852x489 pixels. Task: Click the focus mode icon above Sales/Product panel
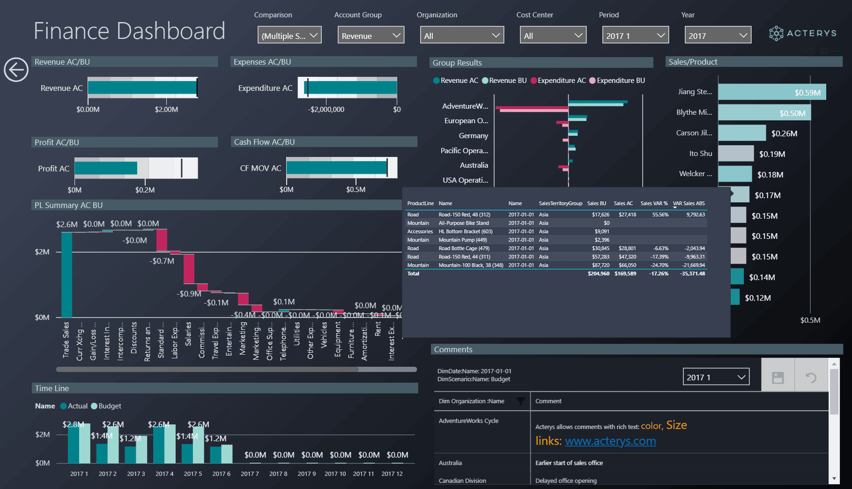pyautogui.click(x=825, y=51)
